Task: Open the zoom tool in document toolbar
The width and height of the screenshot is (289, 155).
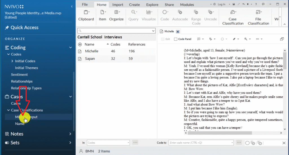Action: click(247, 39)
